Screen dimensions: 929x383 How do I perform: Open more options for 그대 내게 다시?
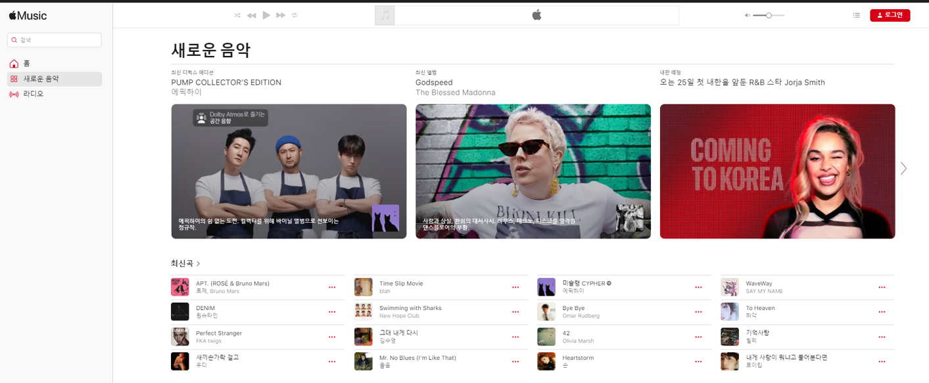(515, 337)
